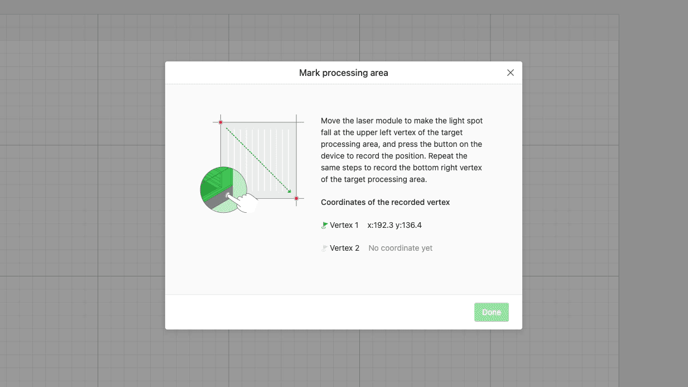Click the upper-left red vertex dot in illustration

click(x=220, y=122)
